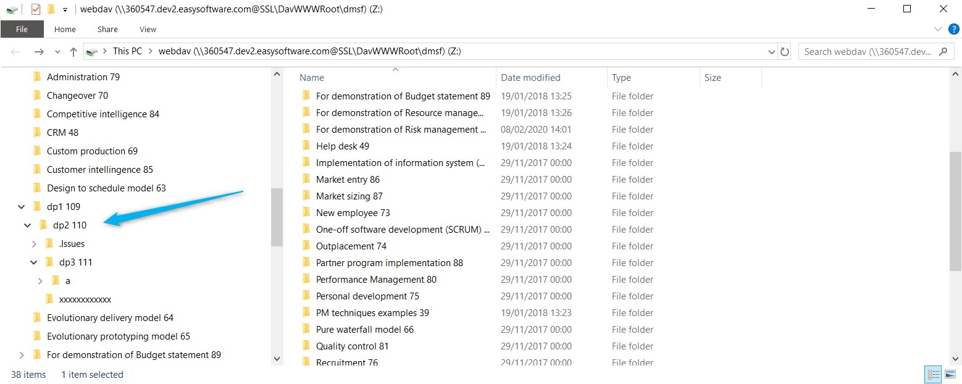
Task: Open the Share ribbon tab
Action: pyautogui.click(x=107, y=29)
